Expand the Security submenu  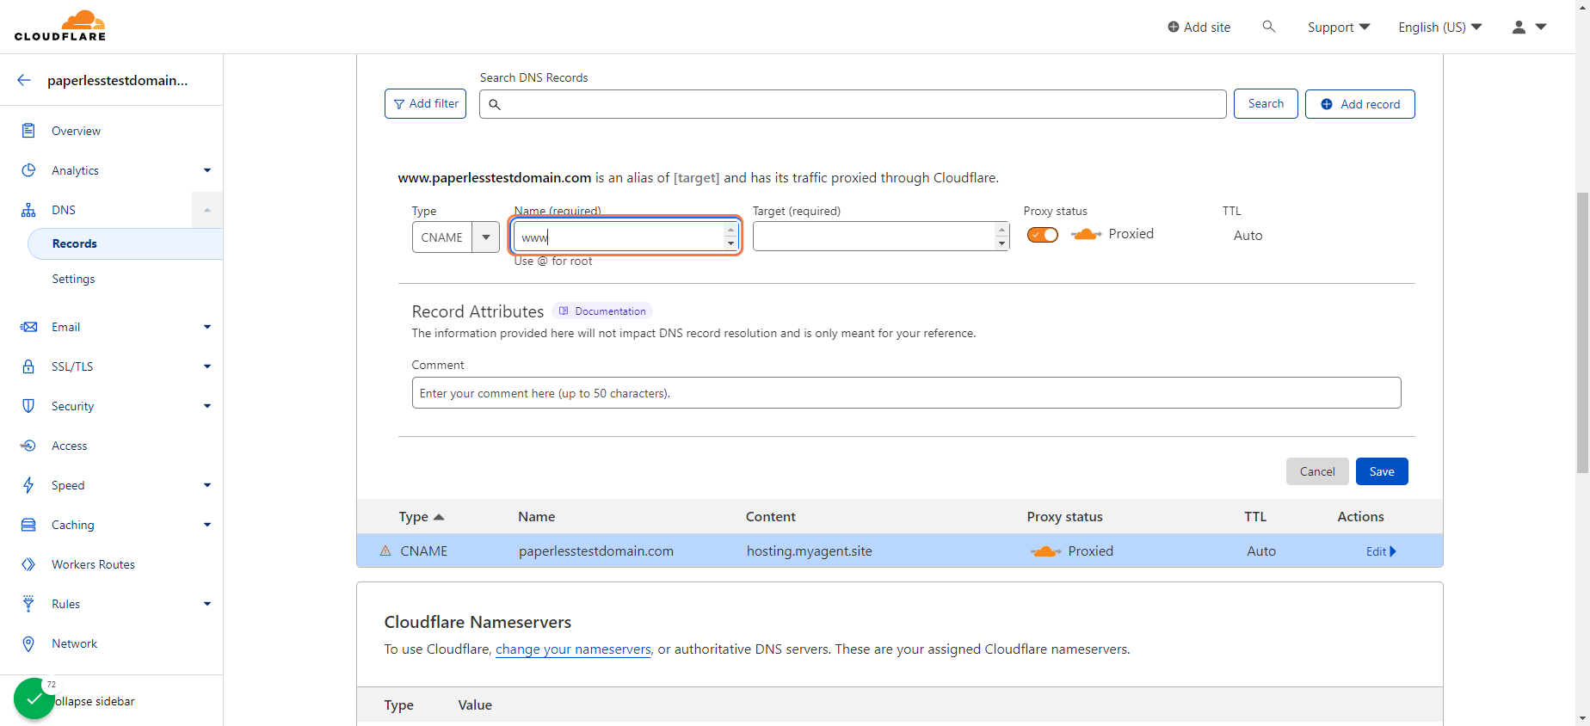[207, 406]
